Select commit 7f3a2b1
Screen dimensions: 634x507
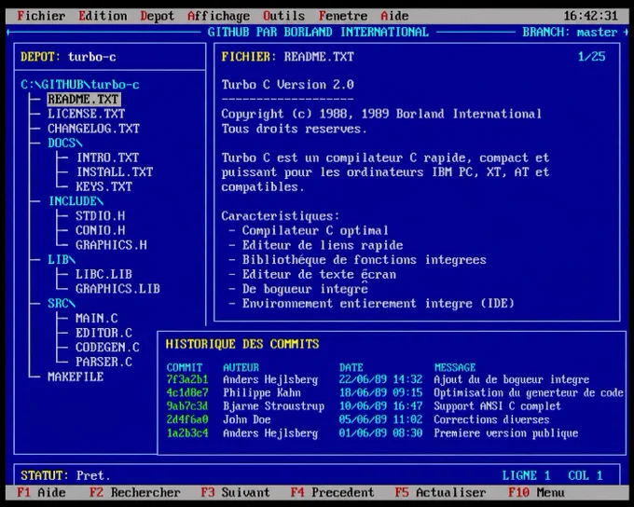(187, 379)
